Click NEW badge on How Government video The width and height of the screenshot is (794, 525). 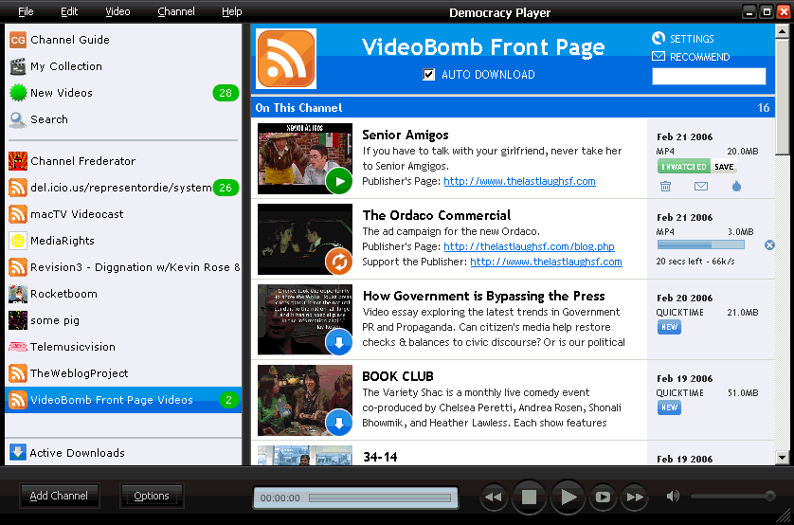point(669,327)
